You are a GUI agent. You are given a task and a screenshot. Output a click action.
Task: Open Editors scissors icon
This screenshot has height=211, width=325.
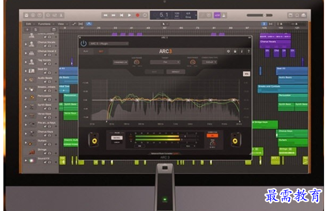61,15
